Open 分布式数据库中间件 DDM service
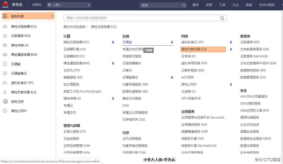This screenshot has width=283, height=164. point(258,63)
